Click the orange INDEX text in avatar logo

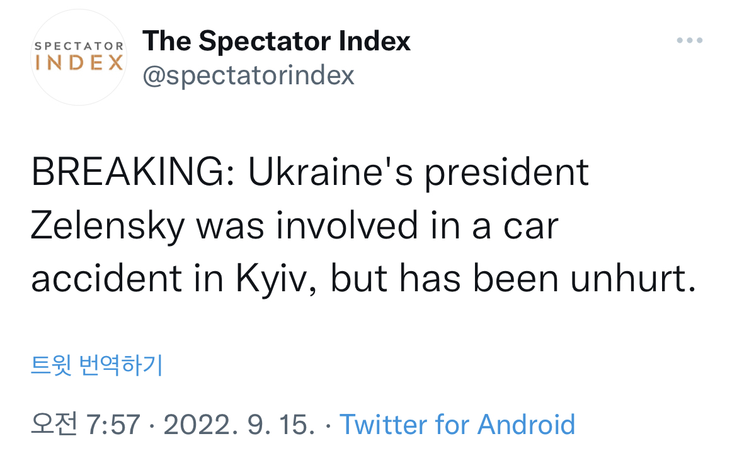78,63
